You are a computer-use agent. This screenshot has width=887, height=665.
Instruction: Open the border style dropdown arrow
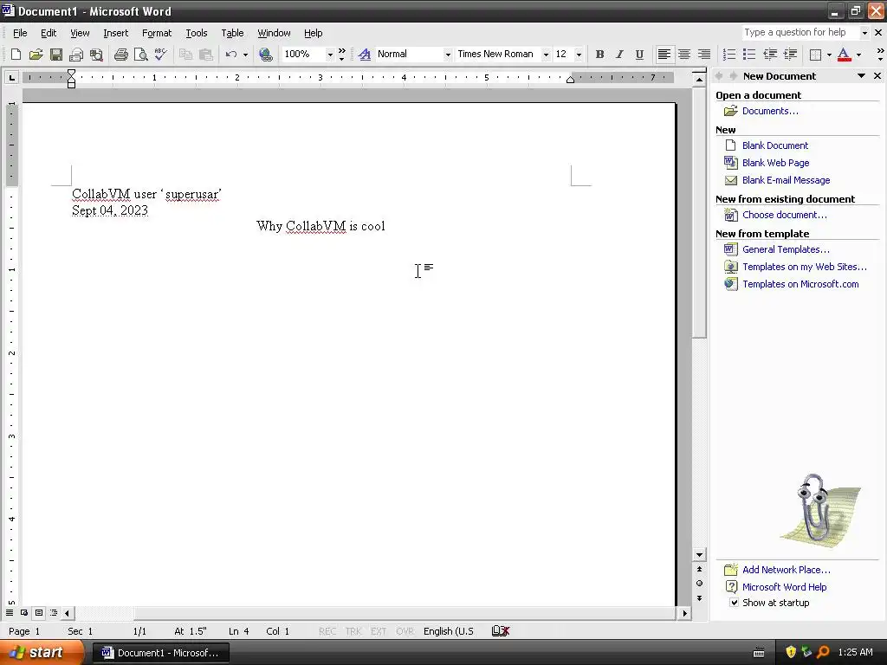click(x=829, y=55)
